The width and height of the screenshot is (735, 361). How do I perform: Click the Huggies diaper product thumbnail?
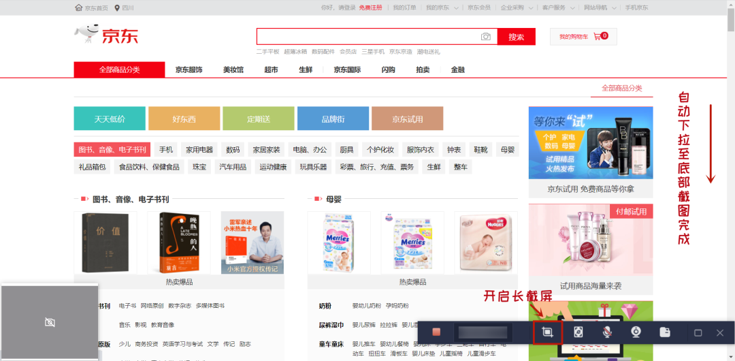pos(486,242)
